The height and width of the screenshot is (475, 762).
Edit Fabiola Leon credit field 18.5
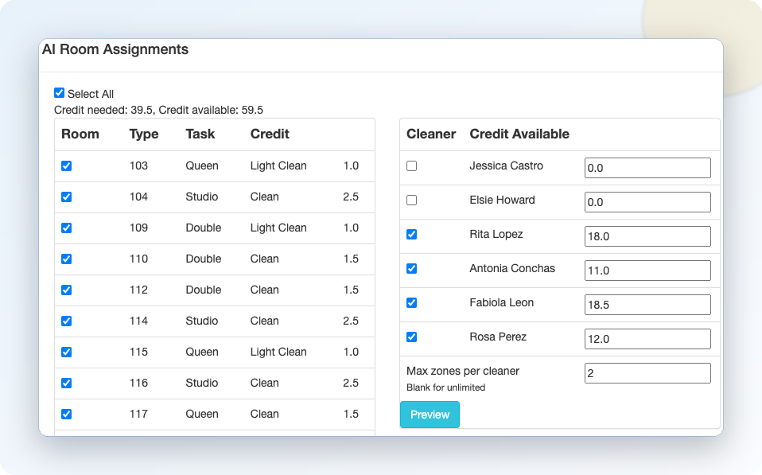pos(647,305)
